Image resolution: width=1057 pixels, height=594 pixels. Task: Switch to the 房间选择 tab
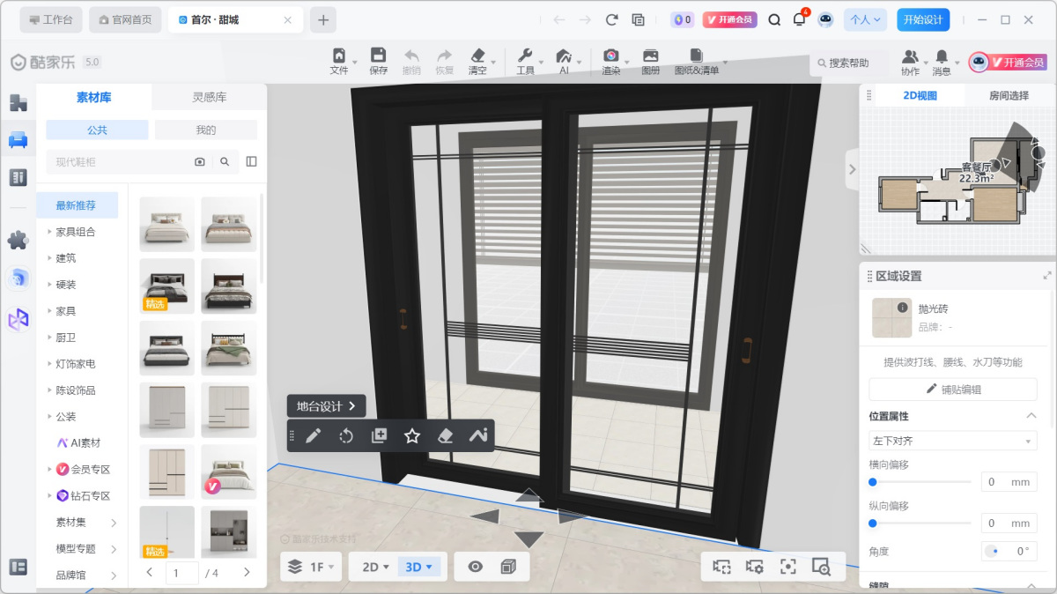pyautogui.click(x=1008, y=95)
